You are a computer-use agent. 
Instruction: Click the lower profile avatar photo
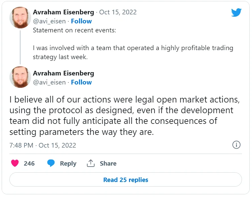[x=20, y=77]
